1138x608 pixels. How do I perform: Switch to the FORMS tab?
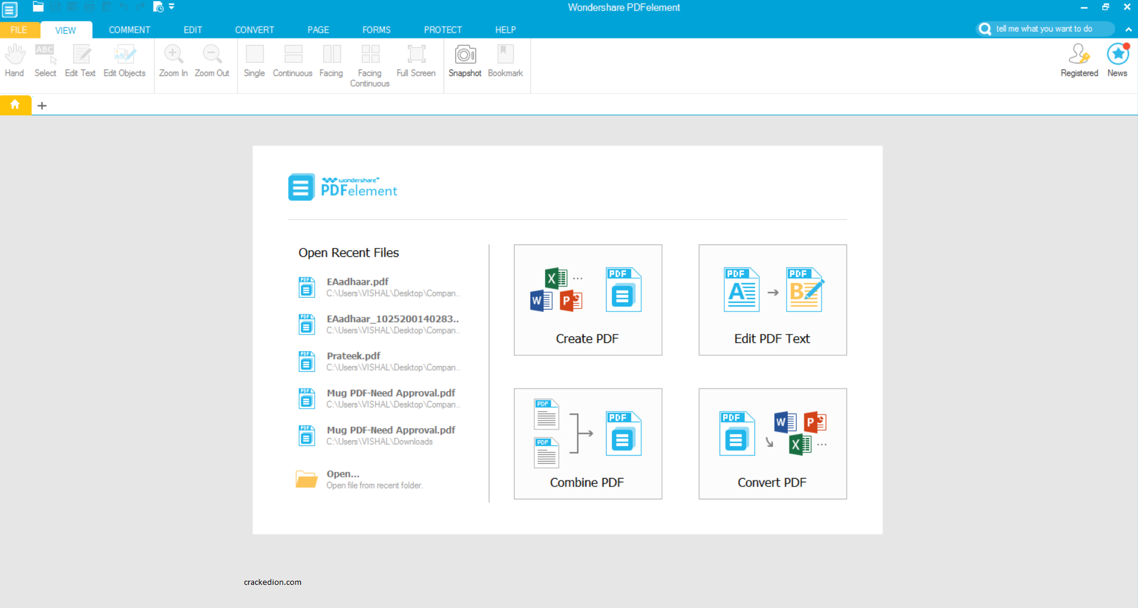pos(376,30)
